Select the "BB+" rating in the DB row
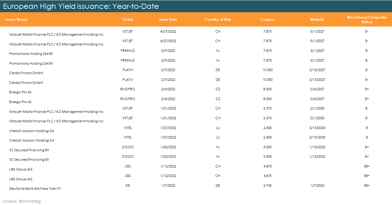The width and height of the screenshot is (392, 205). point(367,185)
